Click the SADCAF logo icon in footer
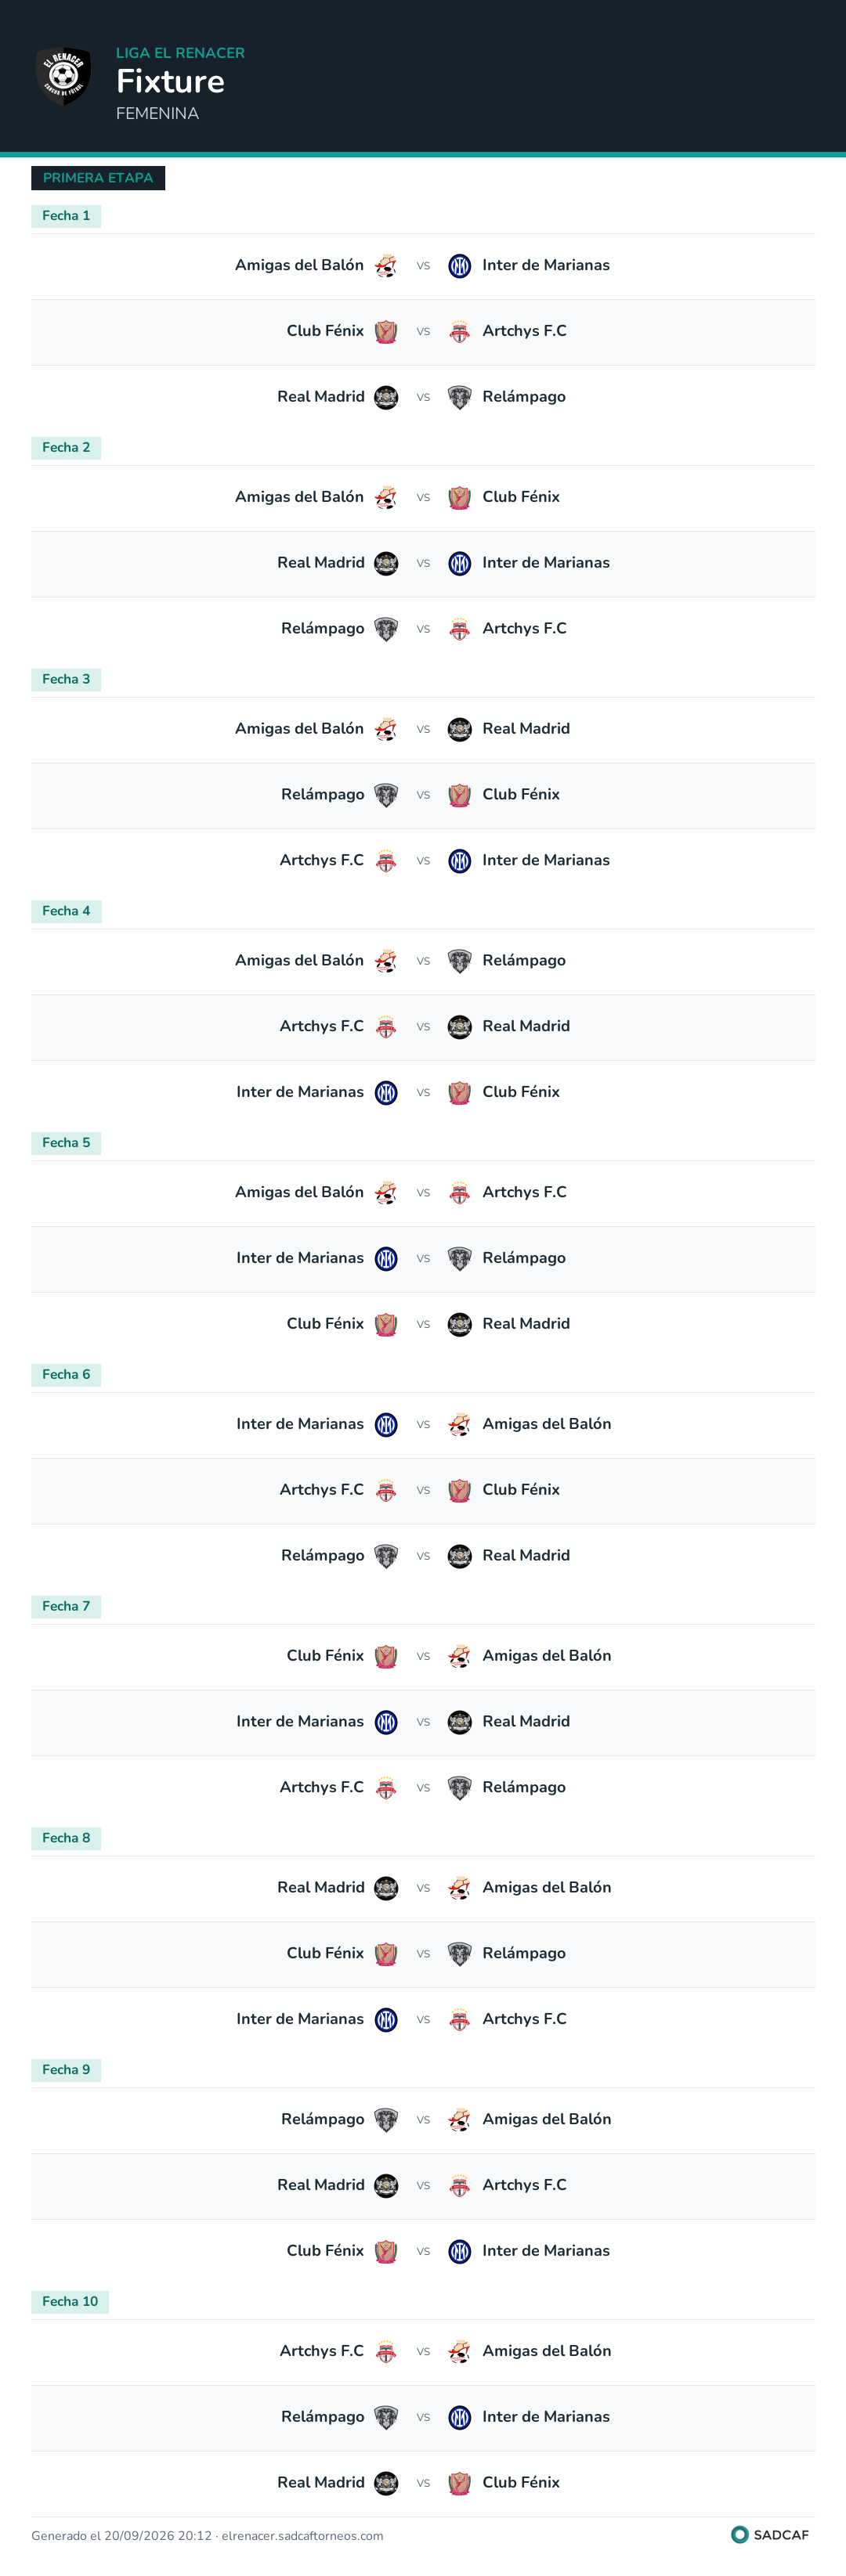The height and width of the screenshot is (2576, 846). click(x=740, y=2534)
